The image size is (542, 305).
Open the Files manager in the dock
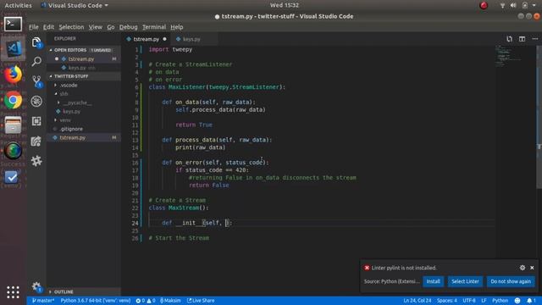(13, 125)
